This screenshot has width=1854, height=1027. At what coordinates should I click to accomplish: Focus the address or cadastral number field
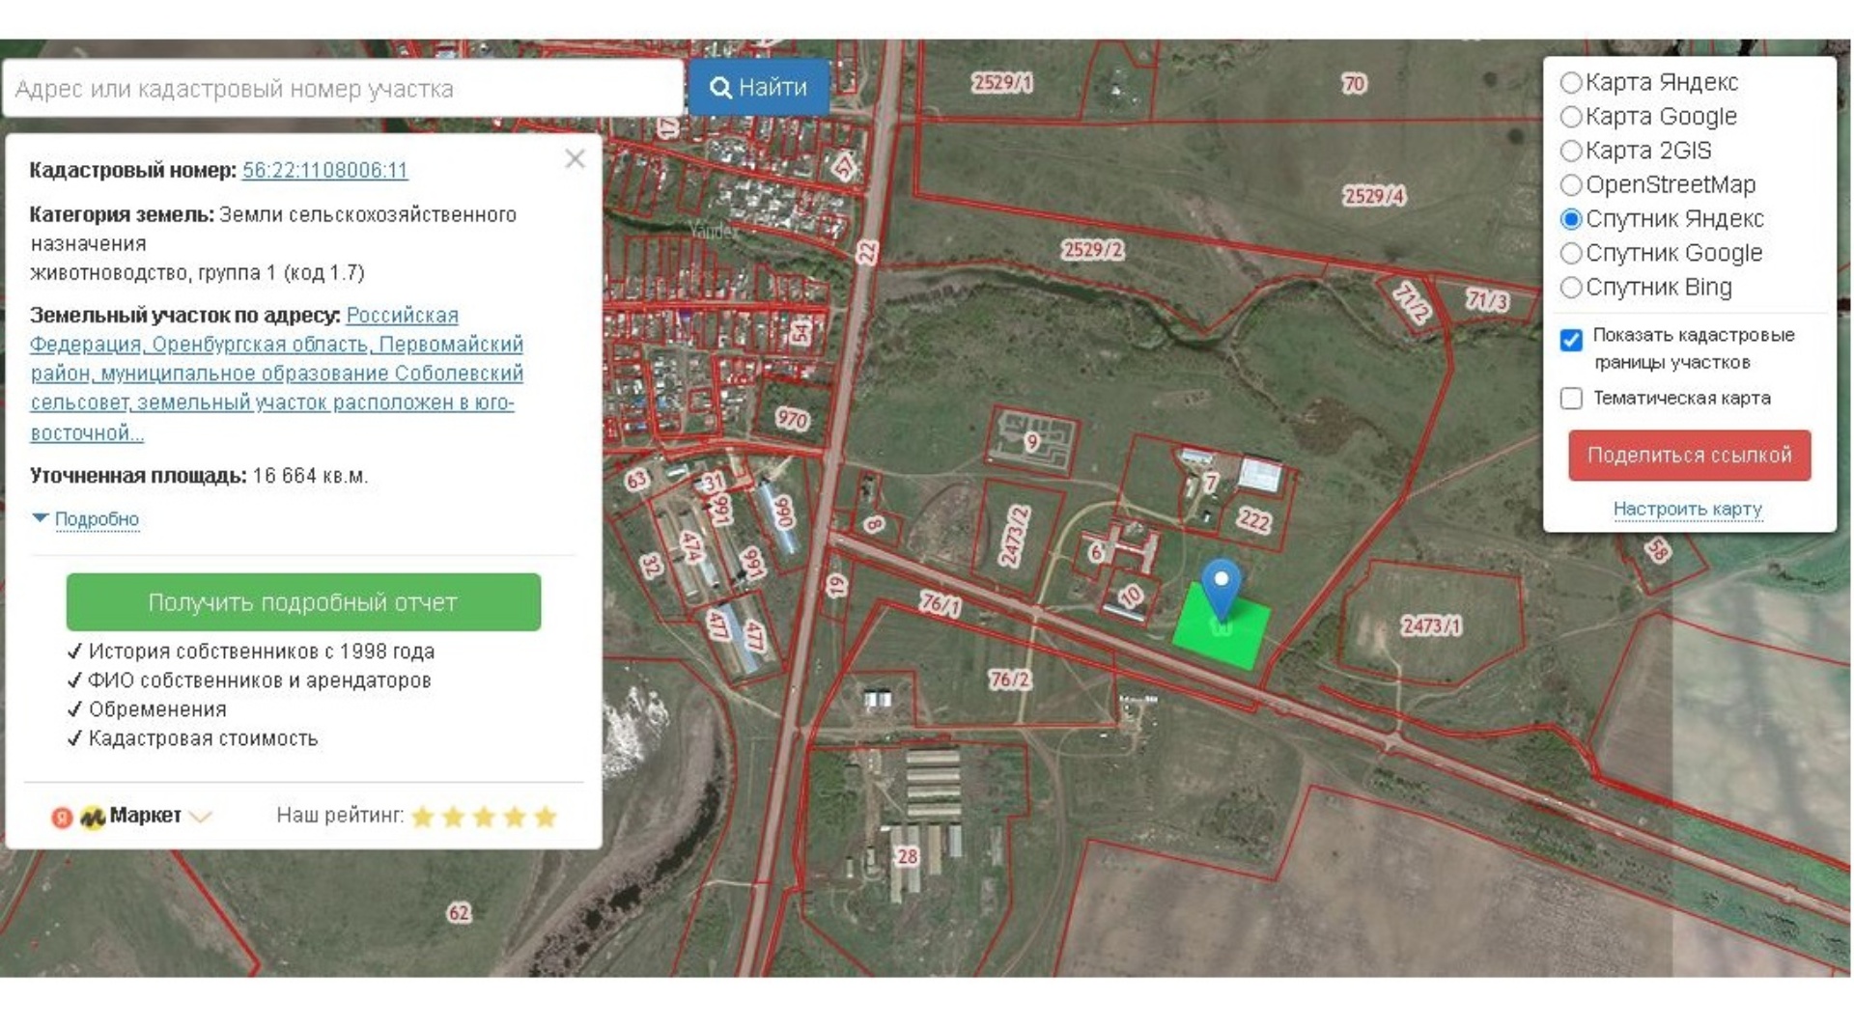344,89
